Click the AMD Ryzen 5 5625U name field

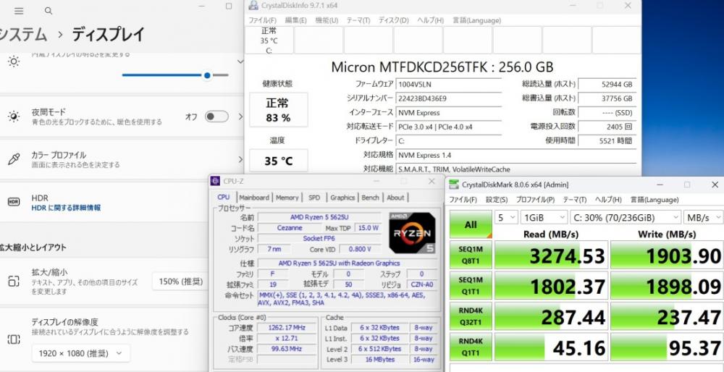pos(319,217)
